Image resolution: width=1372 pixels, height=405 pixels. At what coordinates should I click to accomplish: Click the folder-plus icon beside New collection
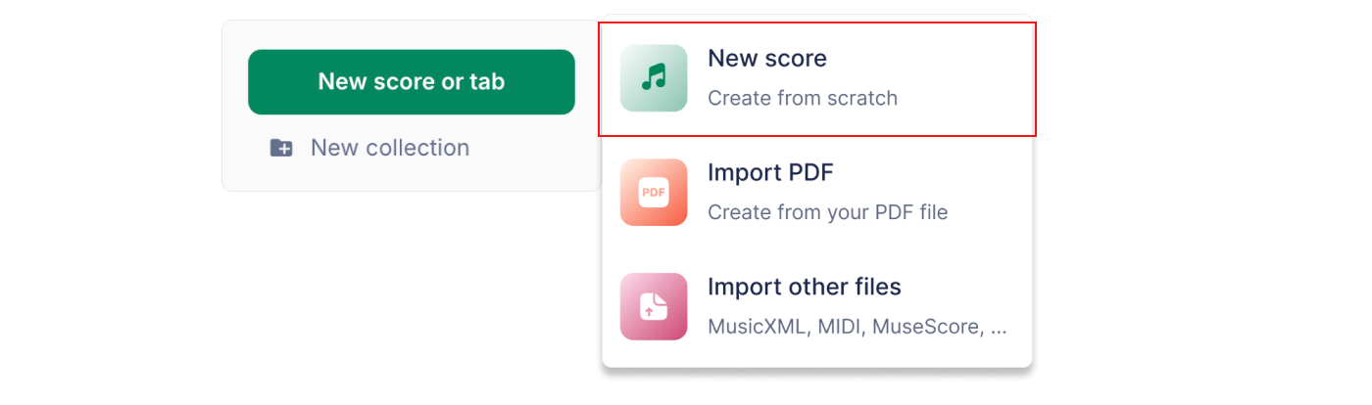click(x=281, y=148)
